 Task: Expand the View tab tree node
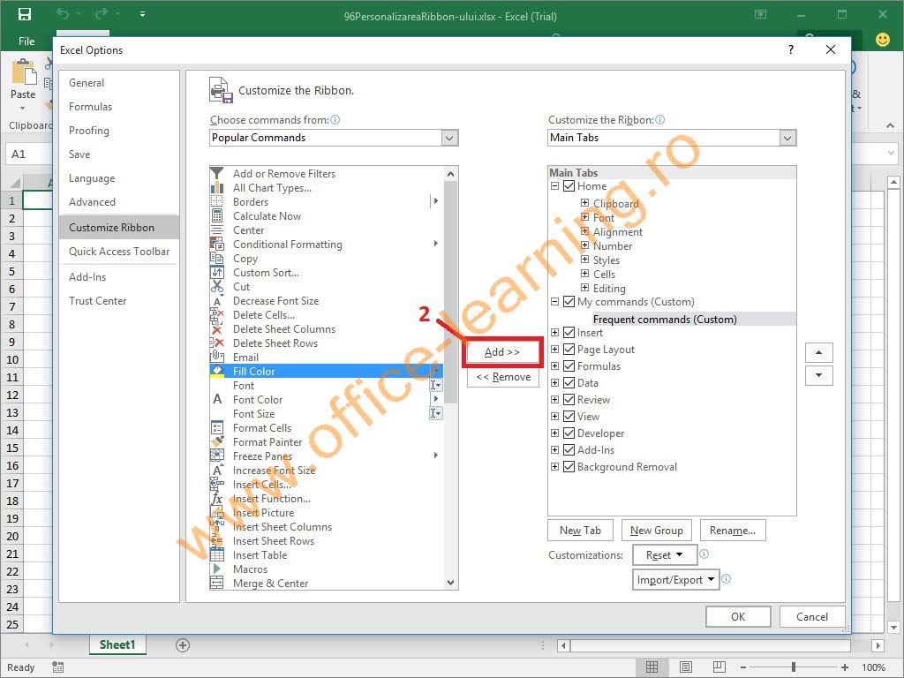click(554, 417)
